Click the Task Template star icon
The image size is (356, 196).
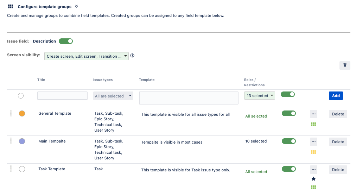coord(313,179)
